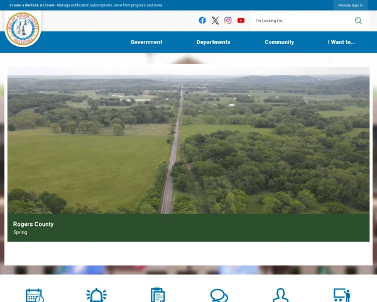Click the Website Sign In button
This screenshot has width=377, height=302.
[350, 5]
